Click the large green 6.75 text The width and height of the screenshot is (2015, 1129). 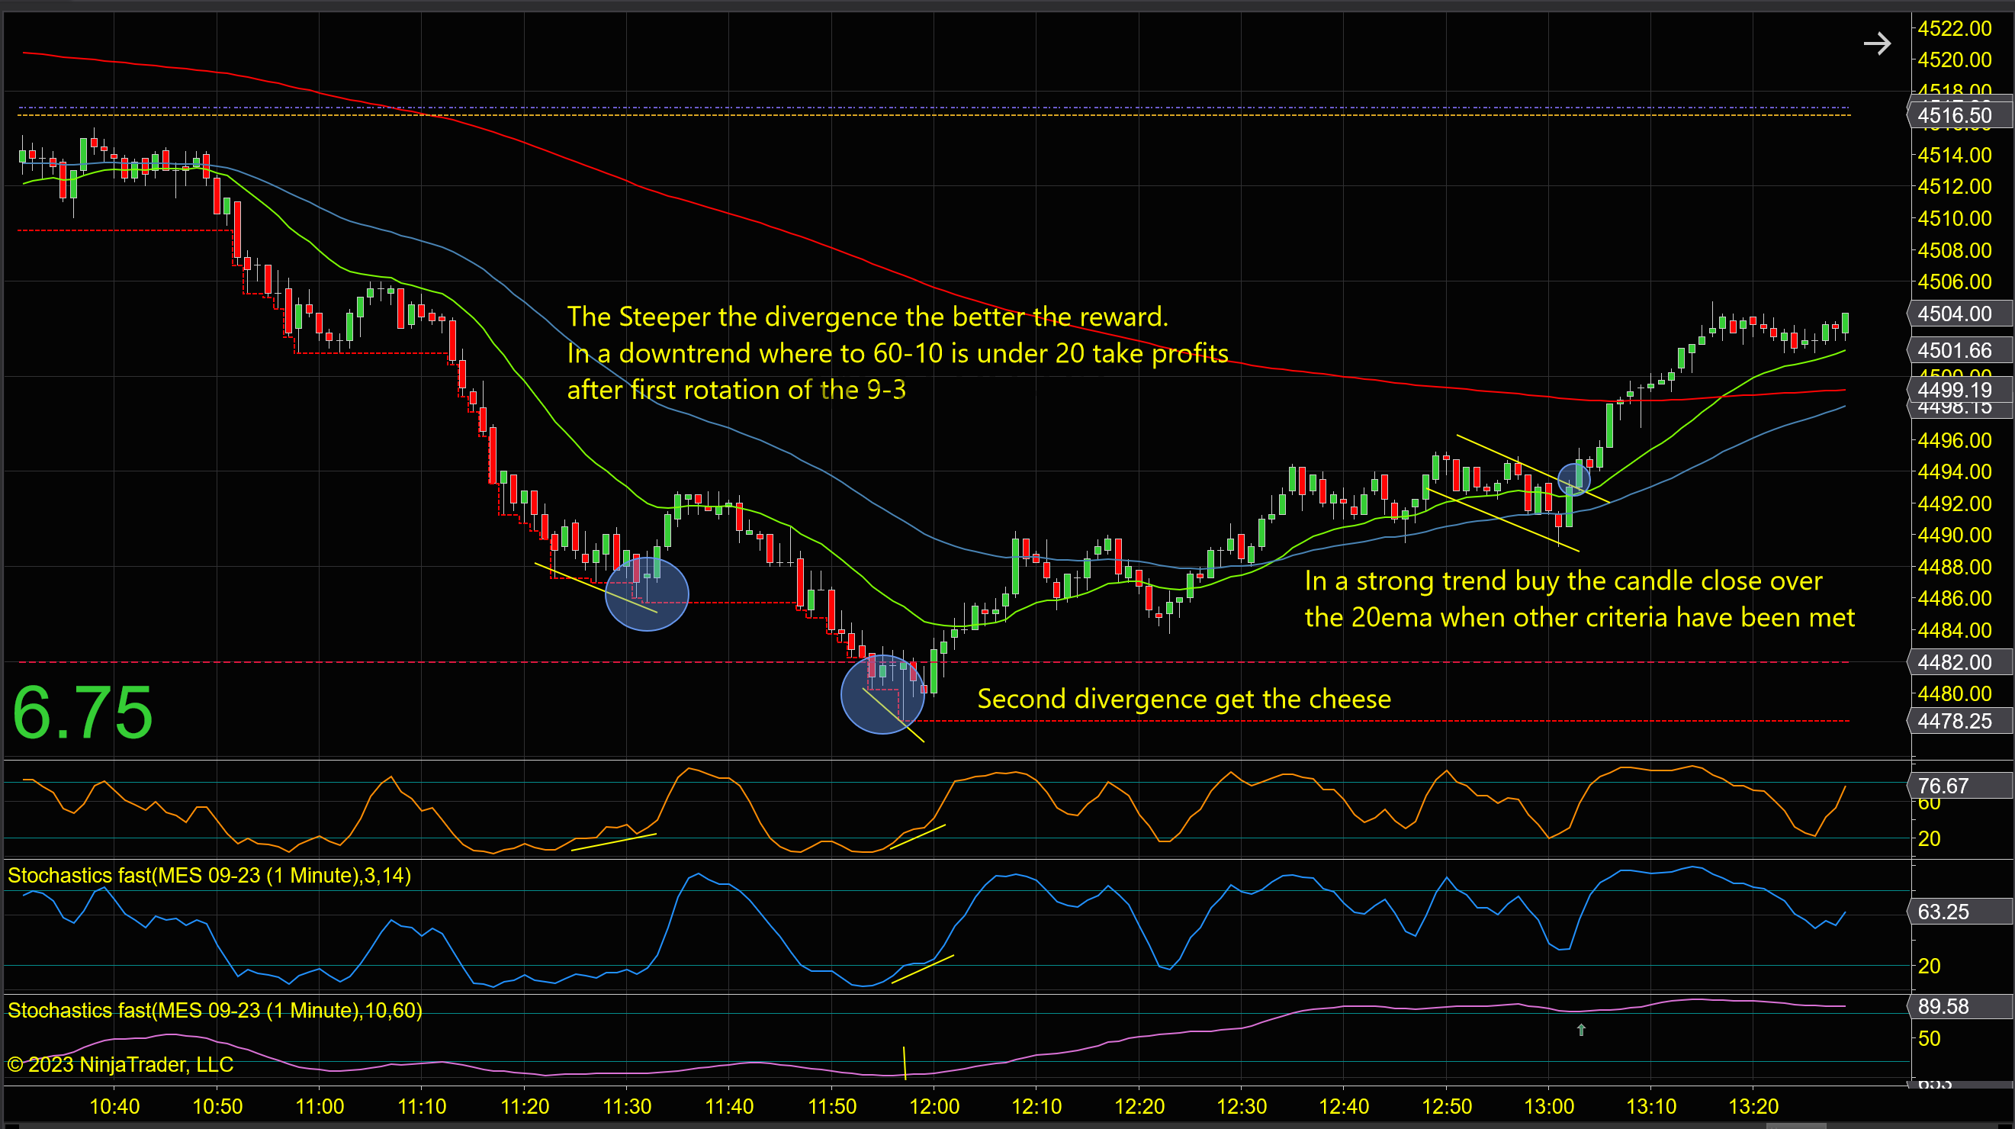pos(83,712)
